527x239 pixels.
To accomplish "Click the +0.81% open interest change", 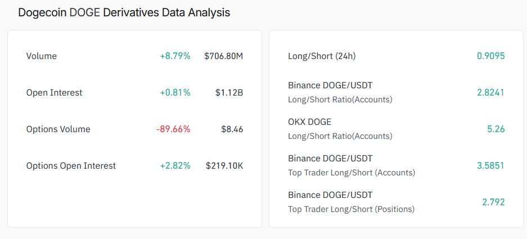I will point(175,93).
